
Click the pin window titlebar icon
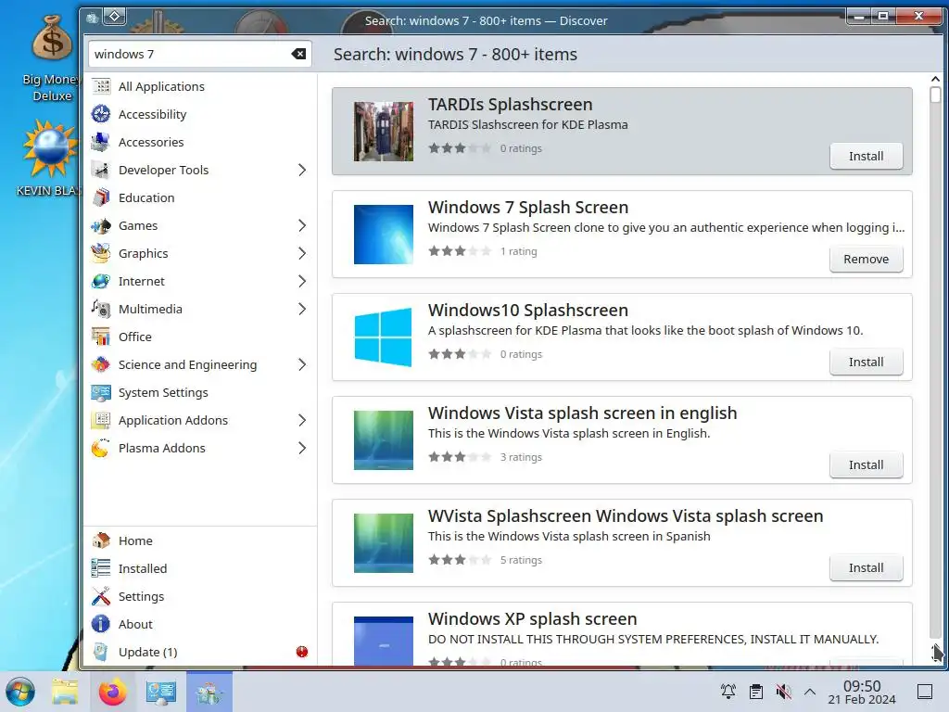coord(115,17)
